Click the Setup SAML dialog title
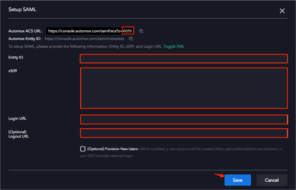The width and height of the screenshot is (296, 190). [x=22, y=9]
